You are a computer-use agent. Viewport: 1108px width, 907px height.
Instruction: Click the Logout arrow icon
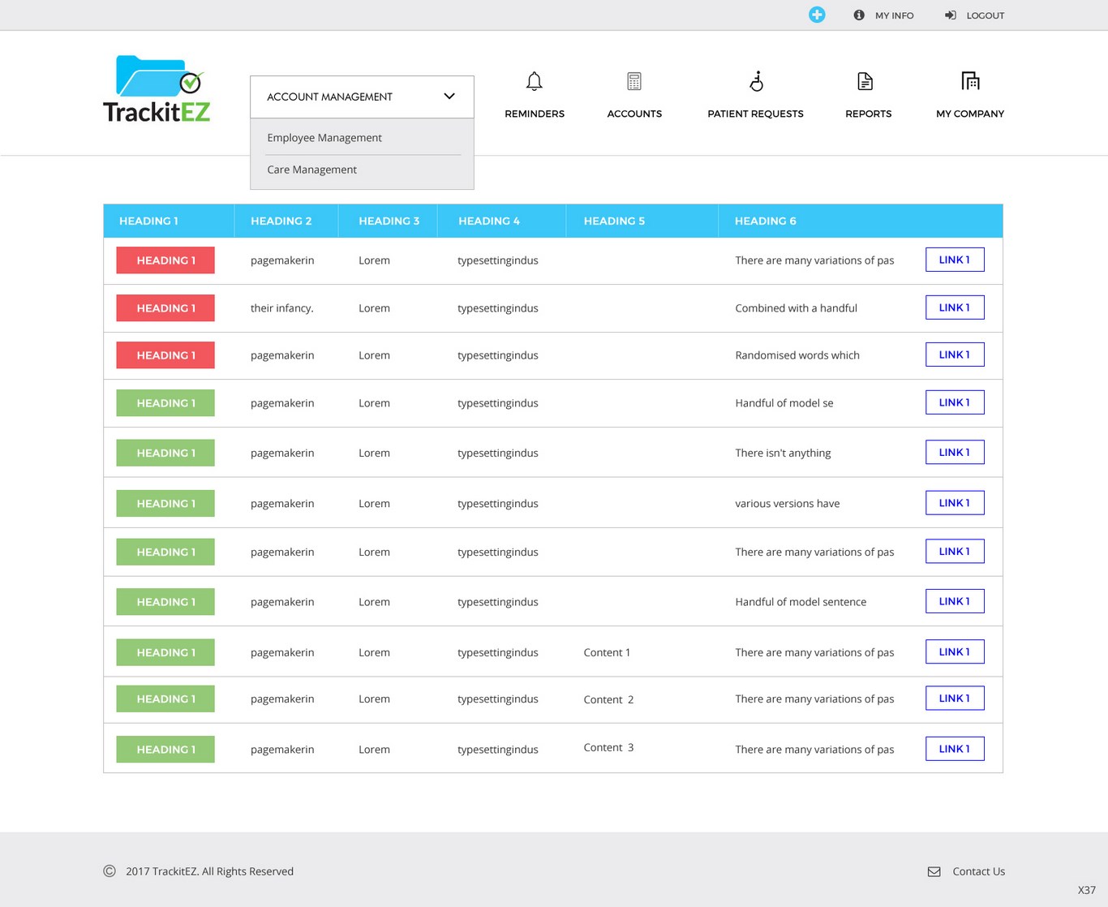click(x=950, y=15)
